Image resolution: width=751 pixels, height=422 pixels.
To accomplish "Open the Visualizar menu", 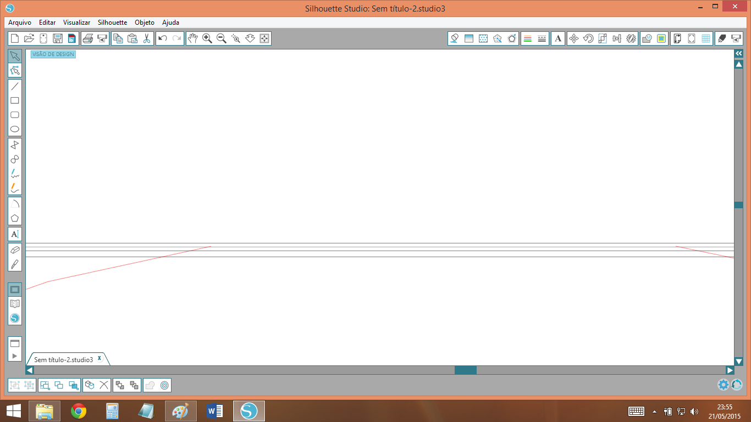I will [x=76, y=23].
